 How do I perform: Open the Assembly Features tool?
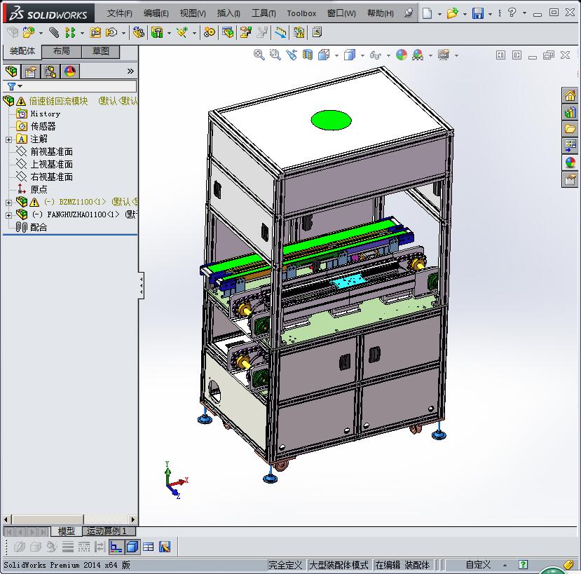(157, 33)
